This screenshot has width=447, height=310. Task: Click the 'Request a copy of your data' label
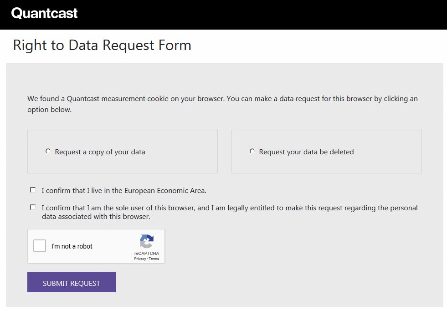tap(100, 152)
